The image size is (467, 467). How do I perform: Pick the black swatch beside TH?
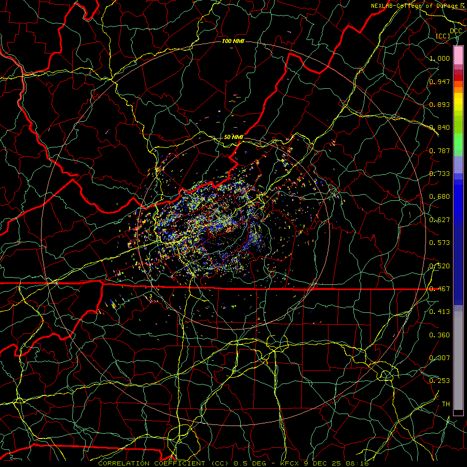point(458,413)
